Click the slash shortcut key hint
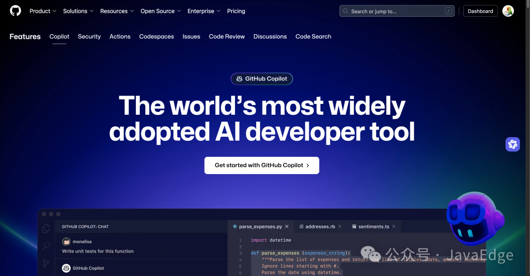530x276 pixels. pyautogui.click(x=448, y=11)
